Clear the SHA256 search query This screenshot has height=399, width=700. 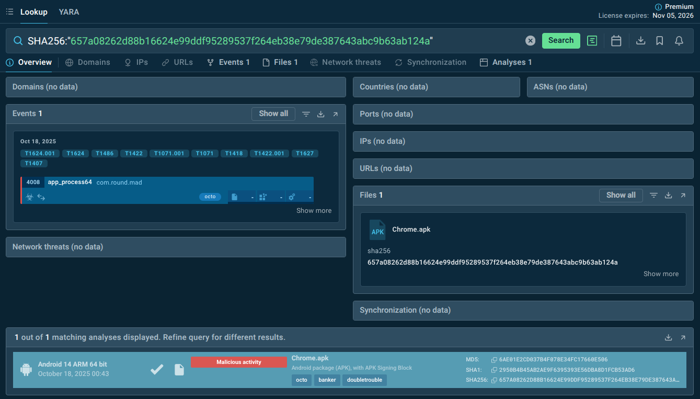pyautogui.click(x=530, y=41)
